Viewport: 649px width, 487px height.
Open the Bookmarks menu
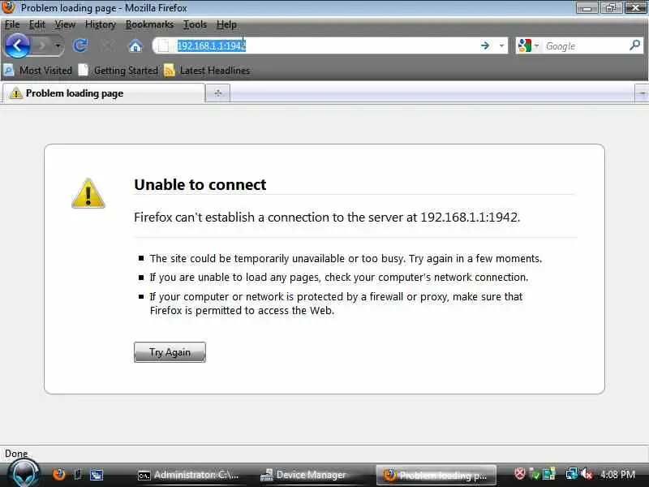click(149, 24)
